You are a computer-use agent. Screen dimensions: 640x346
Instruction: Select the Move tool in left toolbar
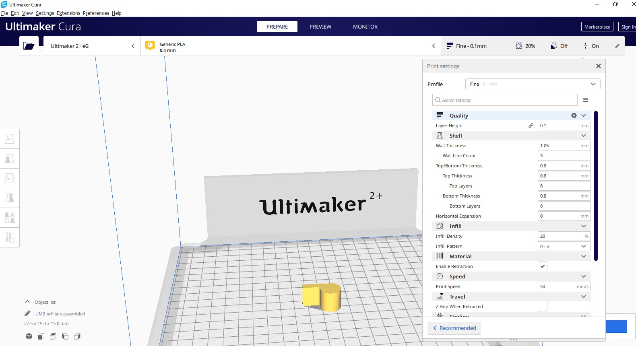(x=10, y=139)
